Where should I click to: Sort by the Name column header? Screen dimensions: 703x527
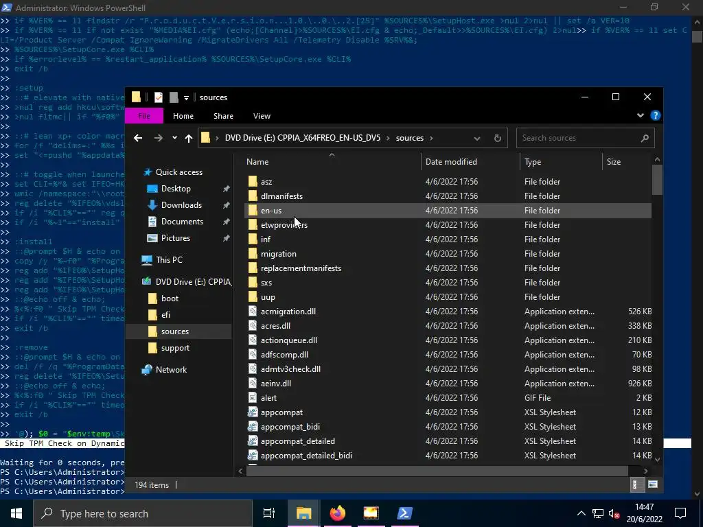point(257,162)
